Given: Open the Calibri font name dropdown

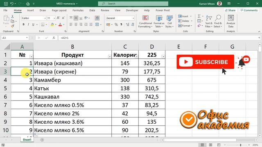Looking at the screenshot, I should point(45,18).
